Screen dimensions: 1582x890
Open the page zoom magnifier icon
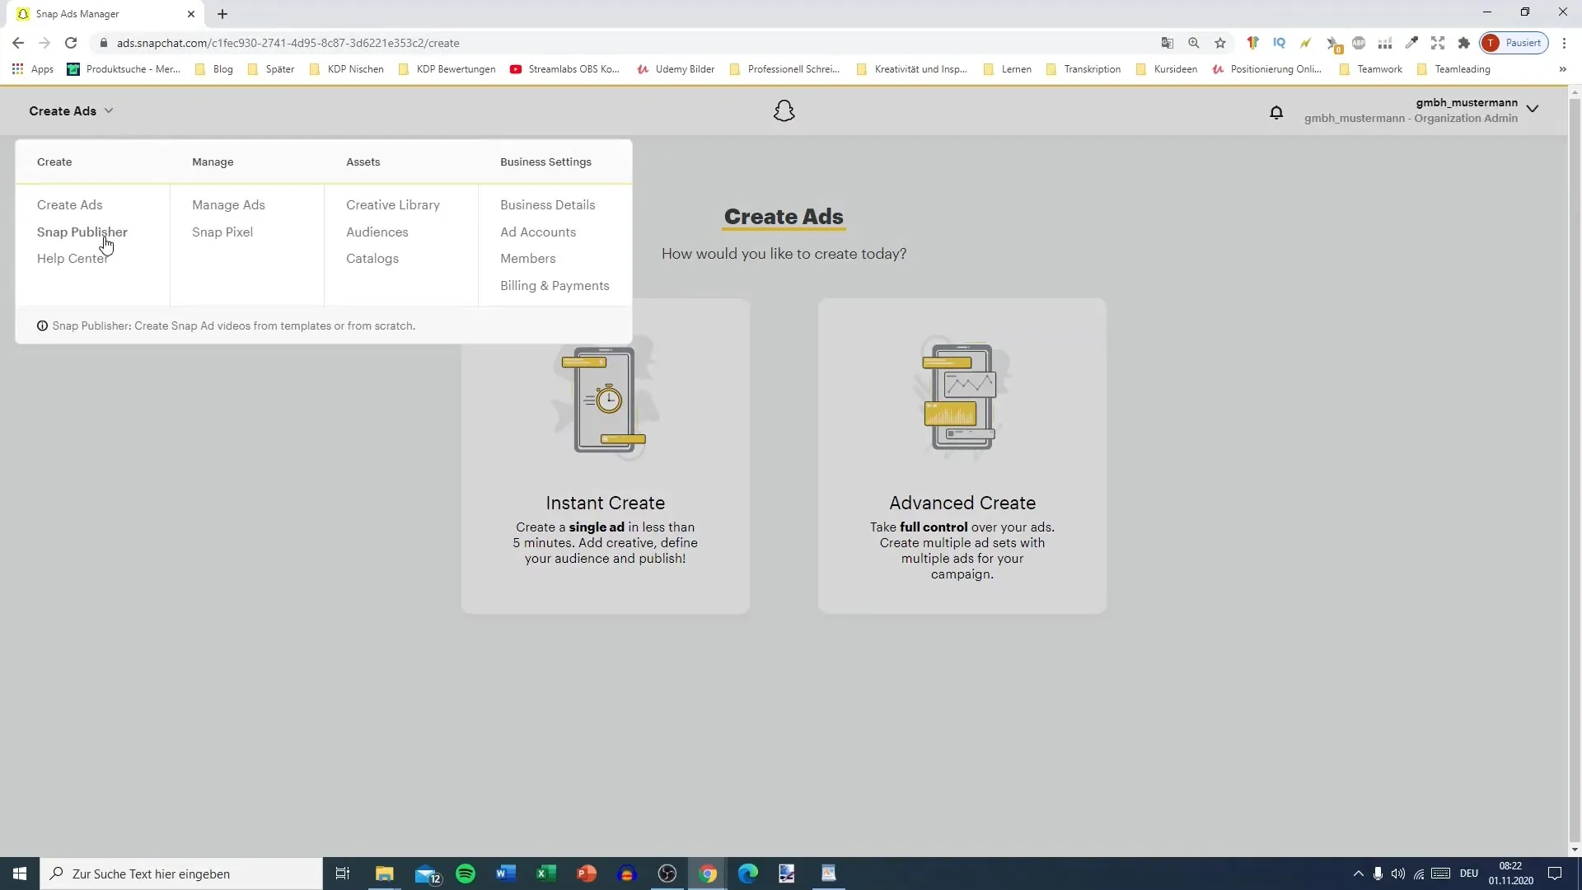click(1194, 43)
